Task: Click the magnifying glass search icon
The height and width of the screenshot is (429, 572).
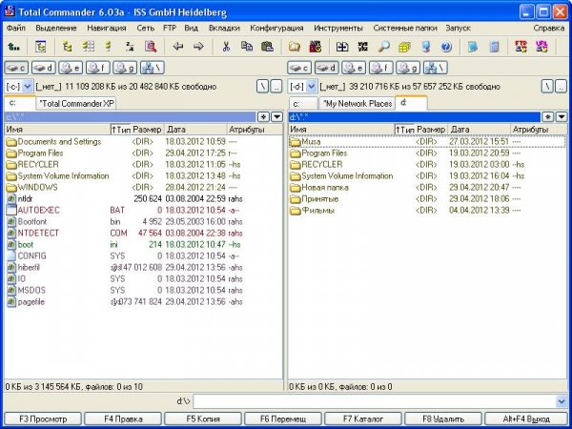Action: tap(383, 47)
